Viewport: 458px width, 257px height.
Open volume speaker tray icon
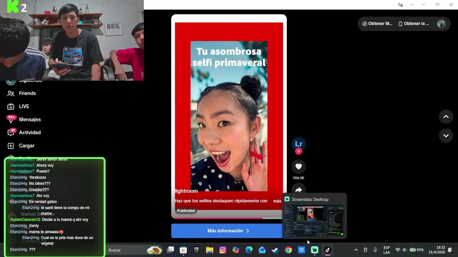point(404,250)
